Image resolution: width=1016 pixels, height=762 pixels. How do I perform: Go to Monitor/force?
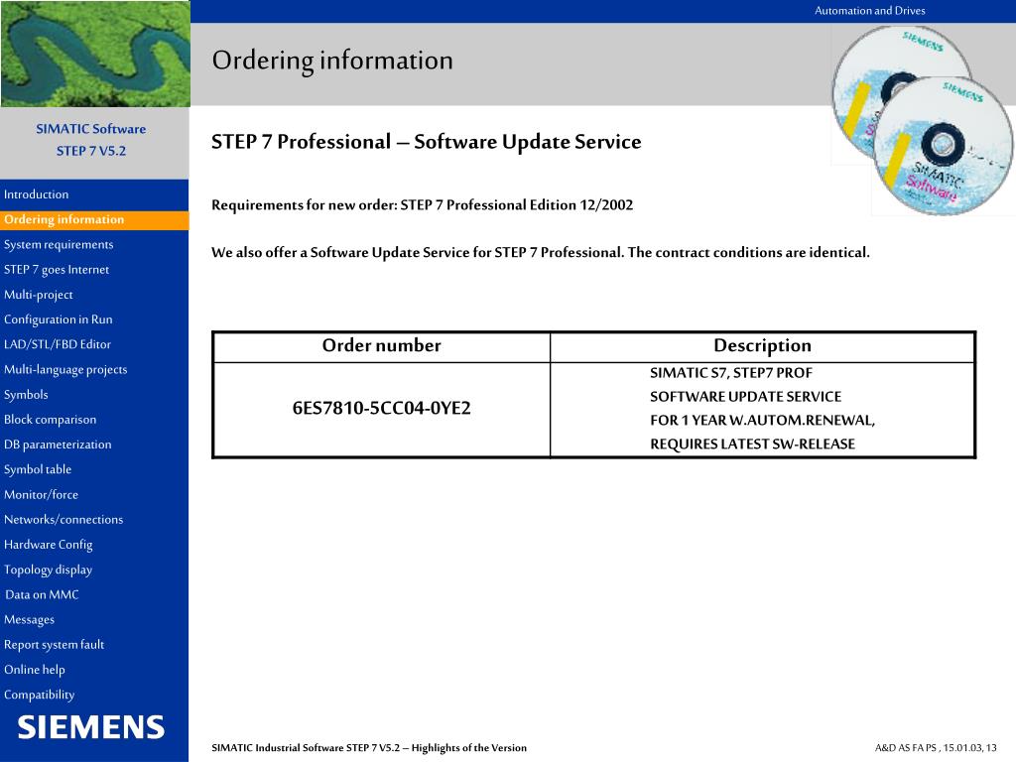point(41,495)
